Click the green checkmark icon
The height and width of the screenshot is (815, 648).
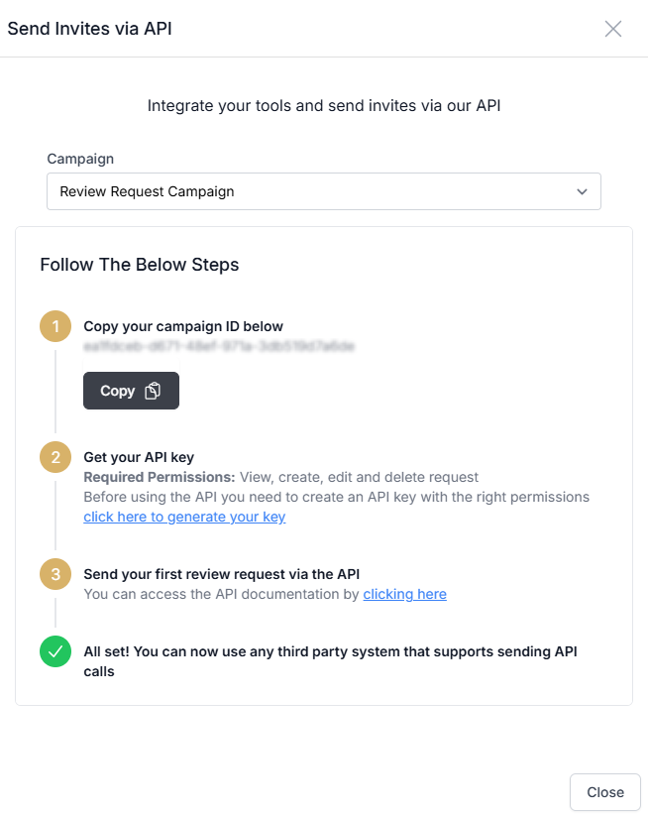click(x=55, y=651)
